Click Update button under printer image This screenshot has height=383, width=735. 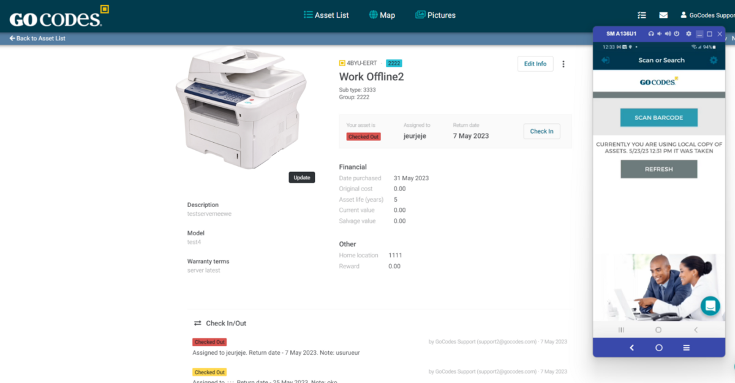click(x=302, y=178)
